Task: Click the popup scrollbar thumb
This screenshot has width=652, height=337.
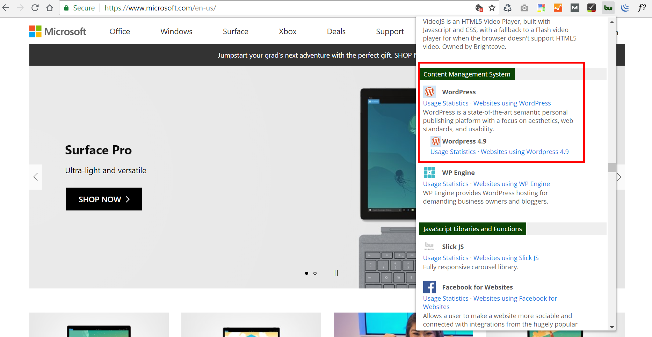Action: pos(612,168)
